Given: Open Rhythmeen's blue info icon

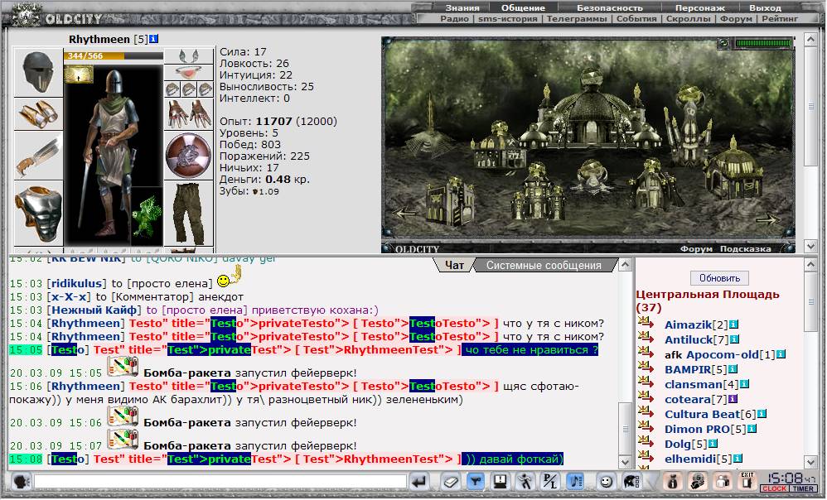Looking at the screenshot, I should tap(153, 39).
